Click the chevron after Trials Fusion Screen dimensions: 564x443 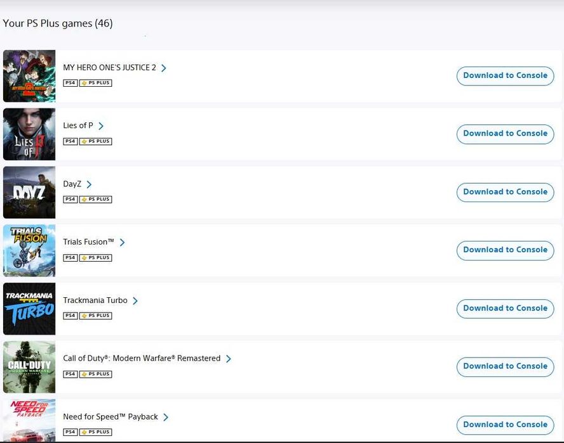click(x=123, y=242)
